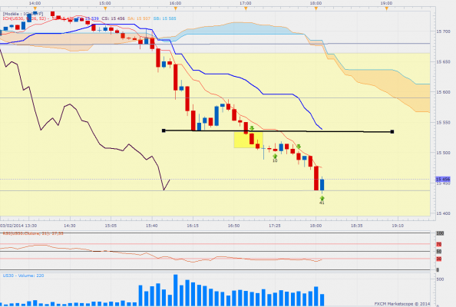
Task: Select the yellow highlighted rectangle on chart
Action: point(249,140)
